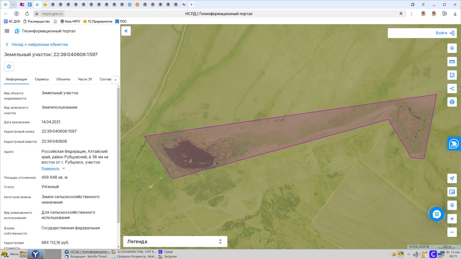This screenshot has height=259, width=461.
Task: Bookmark this page in address bar
Action: 401,14
